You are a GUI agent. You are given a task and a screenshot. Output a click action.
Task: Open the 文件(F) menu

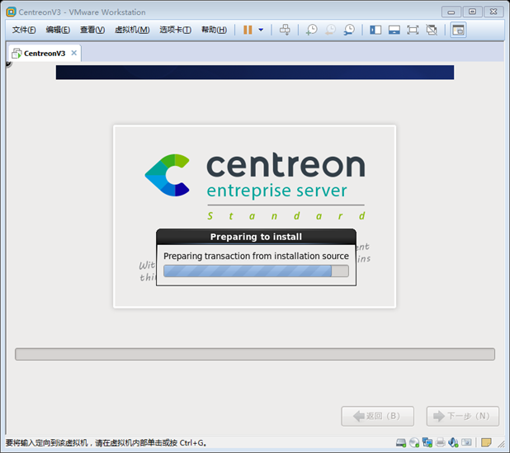point(24,30)
